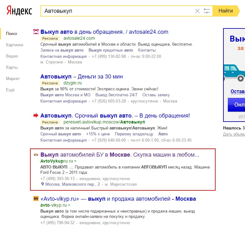Click phone +7 (926) 605-03-28
Screen dimensions: 245x226
click(109, 101)
